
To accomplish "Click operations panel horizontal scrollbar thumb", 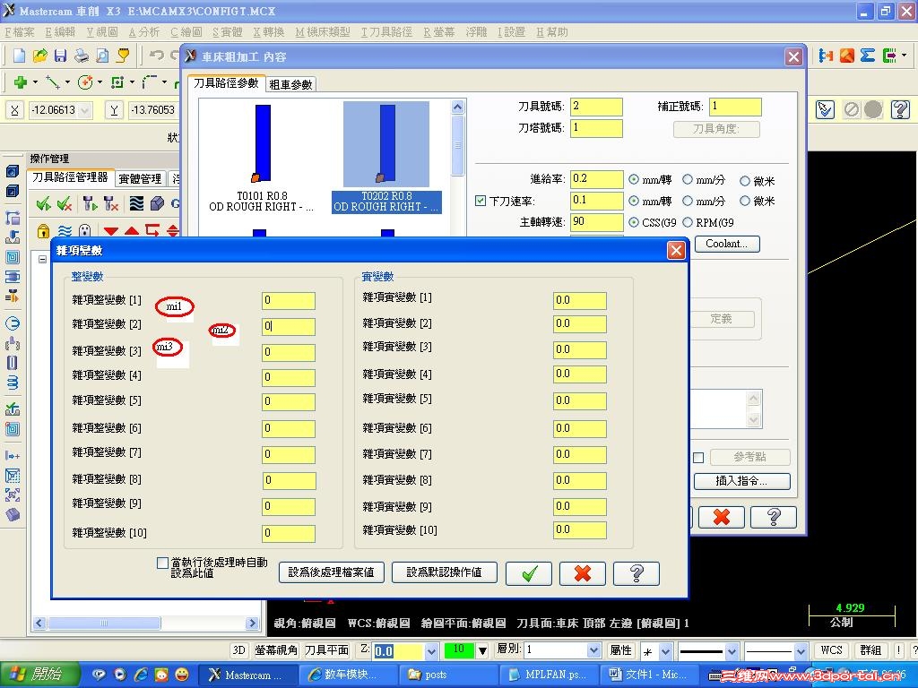I will pos(104,623).
